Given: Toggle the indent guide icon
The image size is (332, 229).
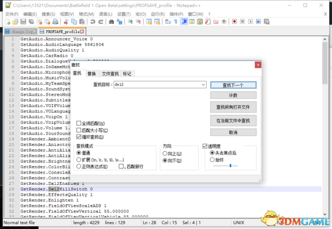Looking at the screenshot, I should pos(184,22).
